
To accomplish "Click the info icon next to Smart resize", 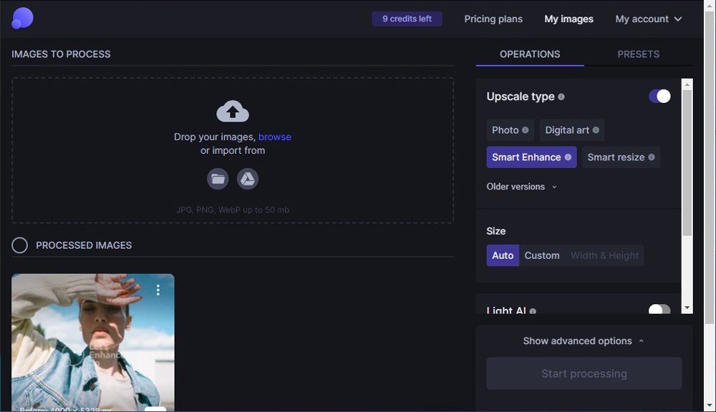I will tap(652, 157).
